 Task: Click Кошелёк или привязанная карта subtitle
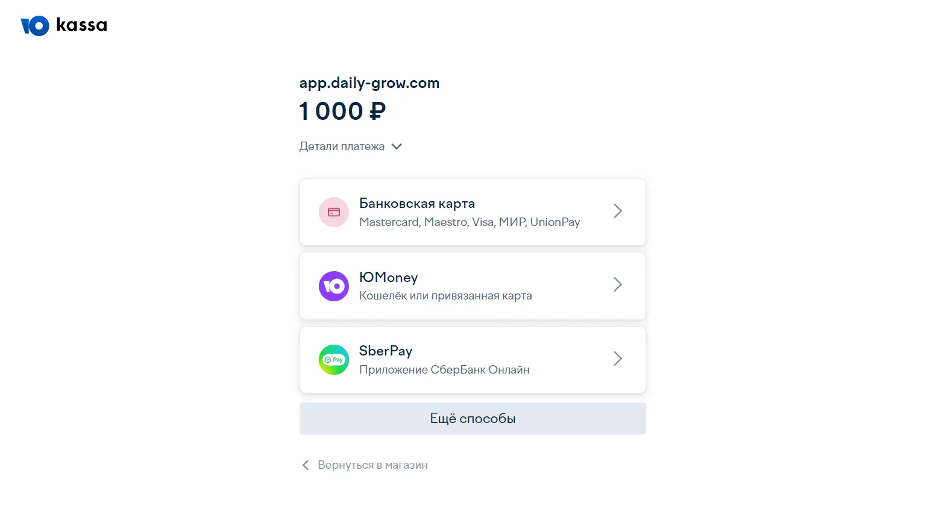(445, 296)
